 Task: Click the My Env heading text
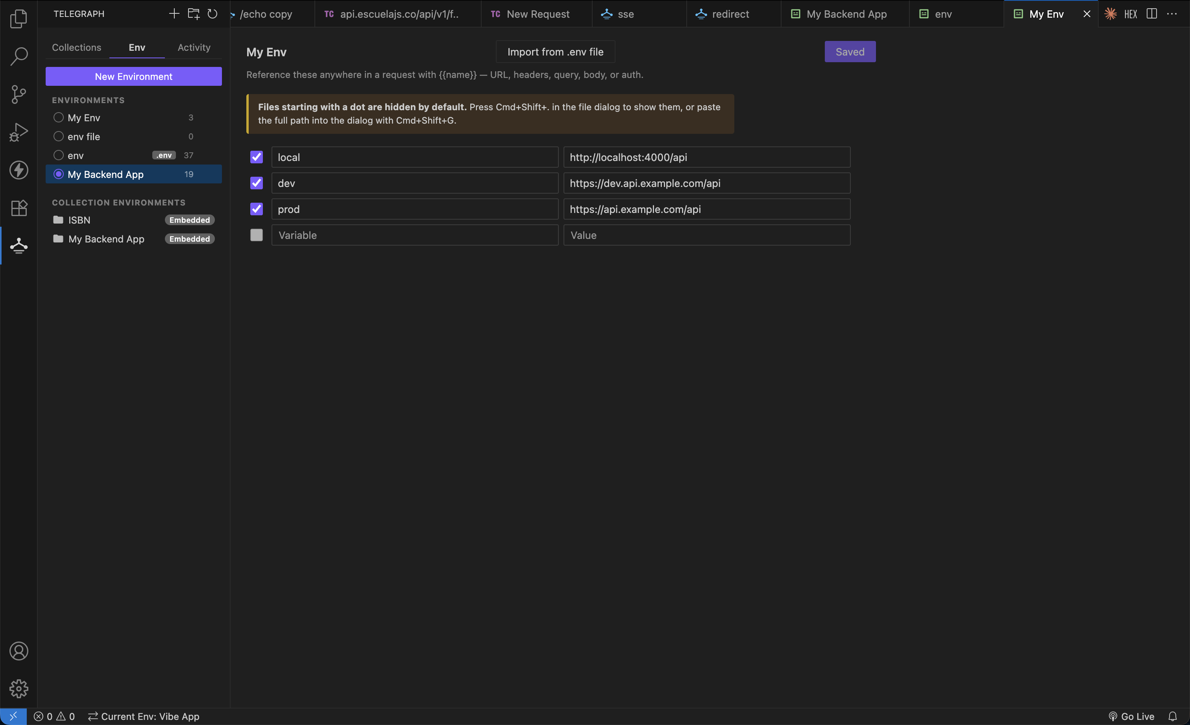coord(266,52)
